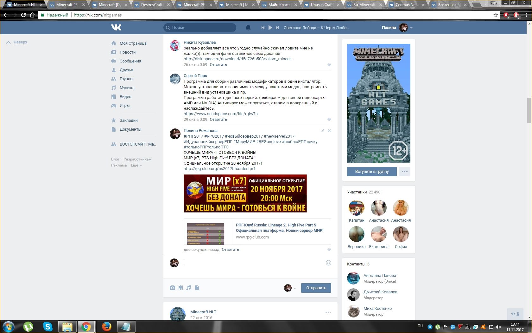Launch uTorrent from the taskbar
532x333 pixels.
point(28,326)
